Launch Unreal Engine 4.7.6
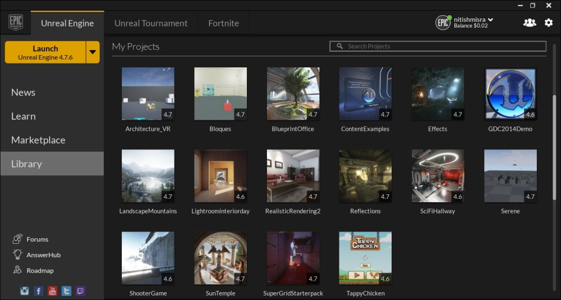Viewport: 561px width, 300px height. pos(45,52)
